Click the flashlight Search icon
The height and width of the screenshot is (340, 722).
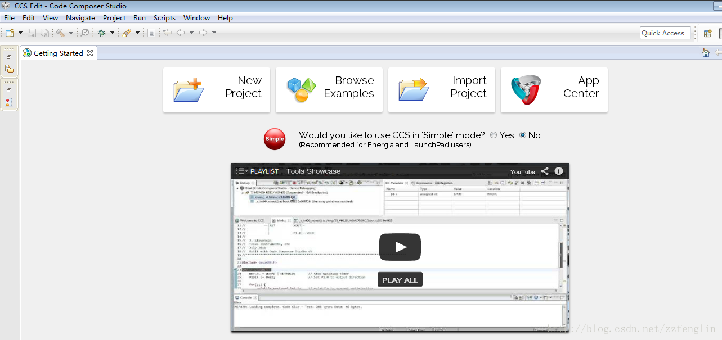click(x=127, y=33)
